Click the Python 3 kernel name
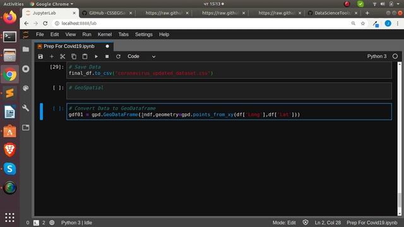404x227 pixels. 377,56
